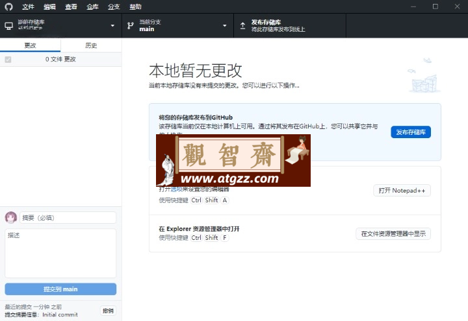Toggle the select all changed files checkbox
This screenshot has width=468, height=321.
pos(8,60)
